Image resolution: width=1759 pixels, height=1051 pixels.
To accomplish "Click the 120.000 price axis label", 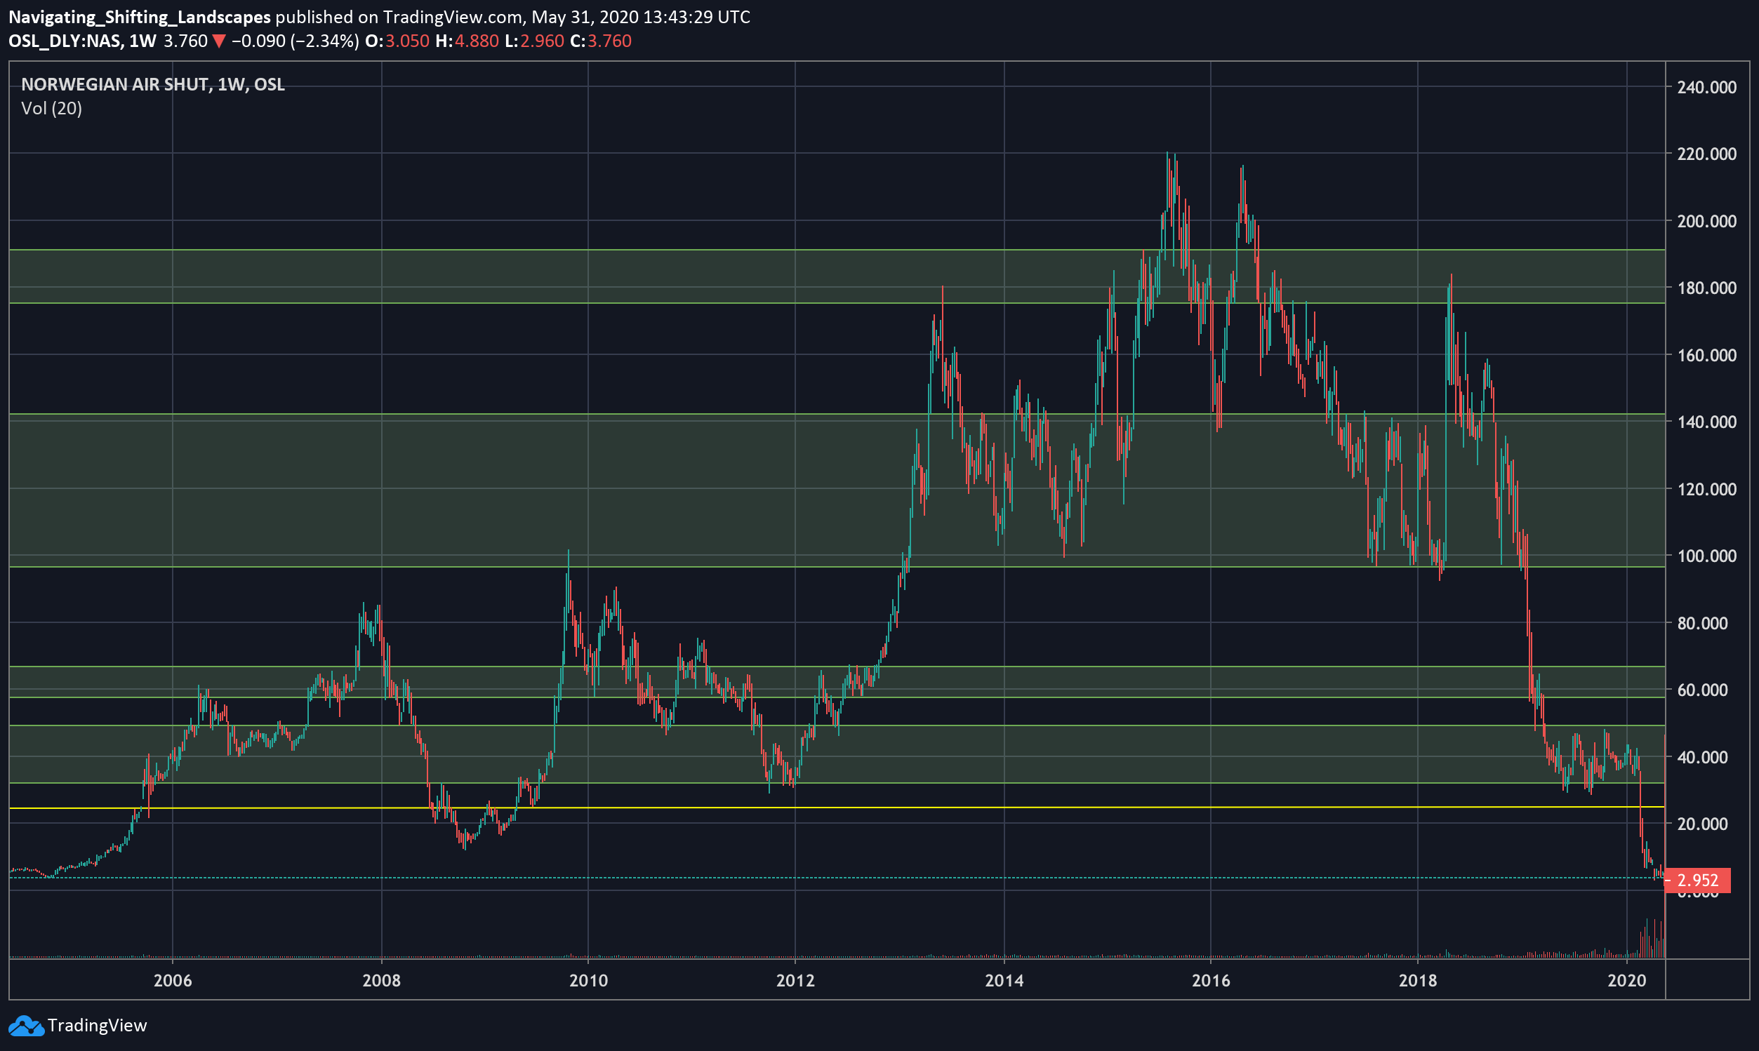I will (1706, 489).
